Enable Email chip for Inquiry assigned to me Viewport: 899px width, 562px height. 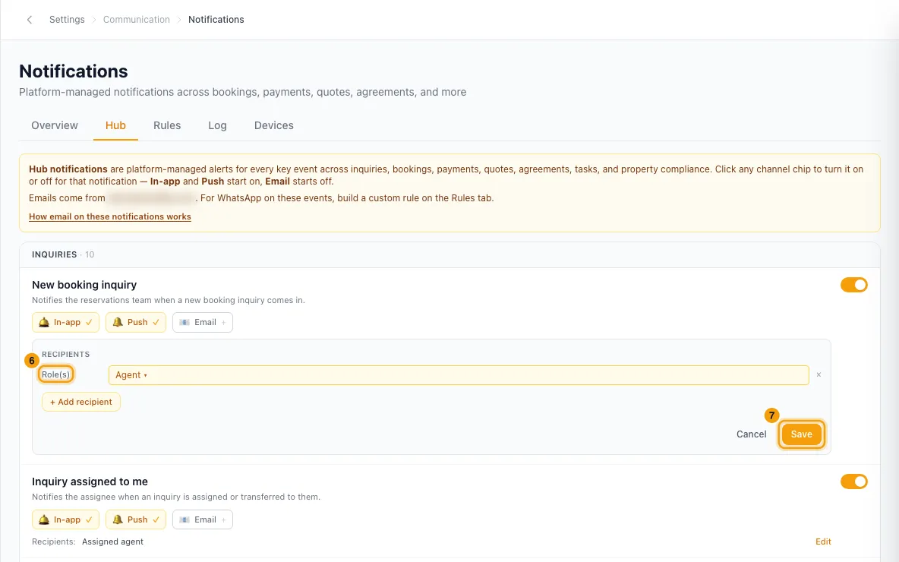[203, 519]
